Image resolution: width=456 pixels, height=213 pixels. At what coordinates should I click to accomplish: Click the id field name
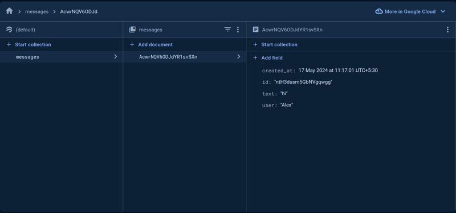[x=266, y=82]
